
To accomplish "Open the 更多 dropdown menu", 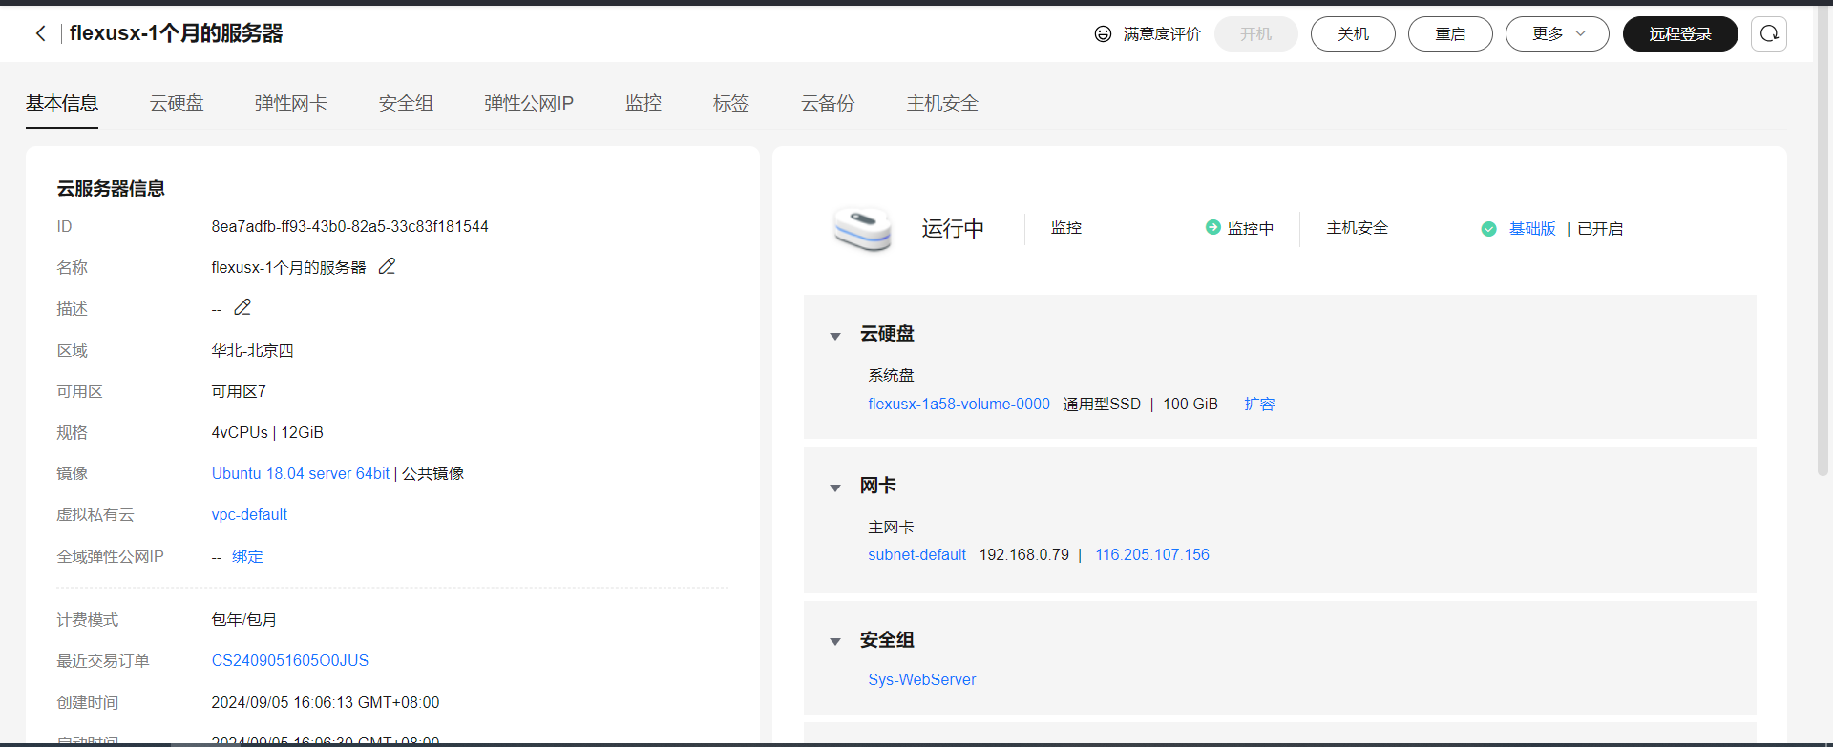I will [1556, 33].
